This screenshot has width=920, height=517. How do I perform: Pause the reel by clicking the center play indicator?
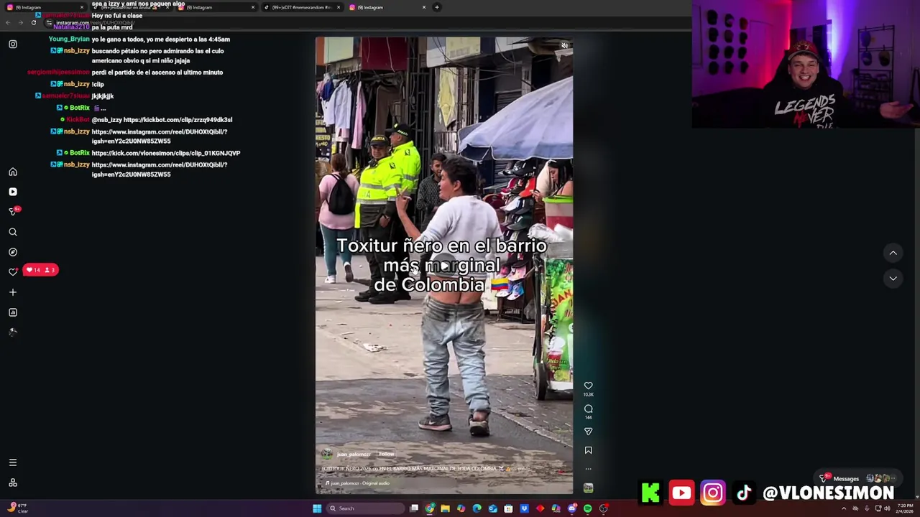tap(444, 266)
